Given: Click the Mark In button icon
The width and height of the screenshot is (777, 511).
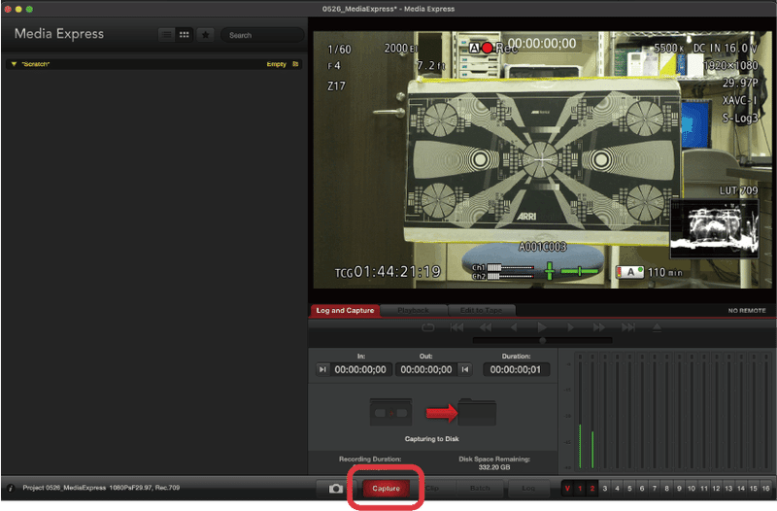Looking at the screenshot, I should tap(322, 369).
